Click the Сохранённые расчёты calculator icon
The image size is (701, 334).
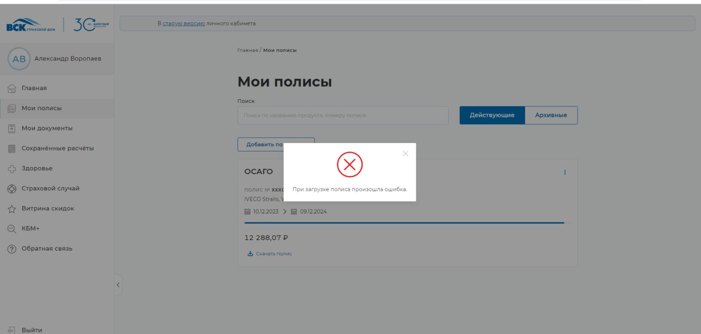pos(12,149)
